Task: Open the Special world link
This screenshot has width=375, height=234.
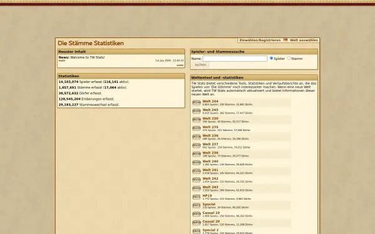Action: pyautogui.click(x=209, y=205)
